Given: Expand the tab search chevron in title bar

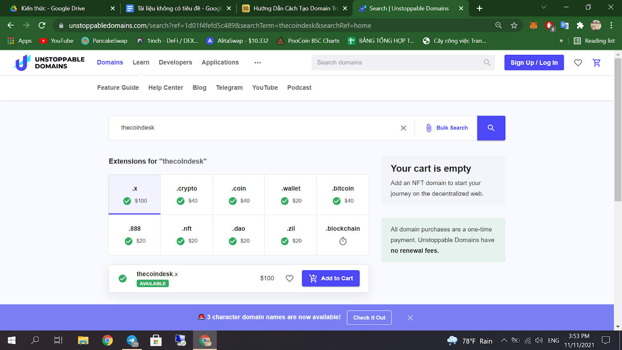Looking at the screenshot, I should coord(544,7).
